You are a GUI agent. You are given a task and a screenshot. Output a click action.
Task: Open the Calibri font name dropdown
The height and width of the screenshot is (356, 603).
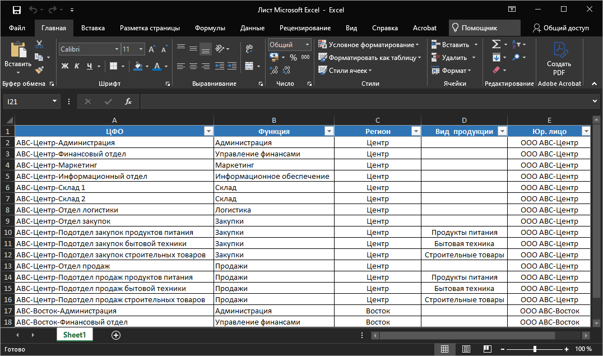coord(117,49)
